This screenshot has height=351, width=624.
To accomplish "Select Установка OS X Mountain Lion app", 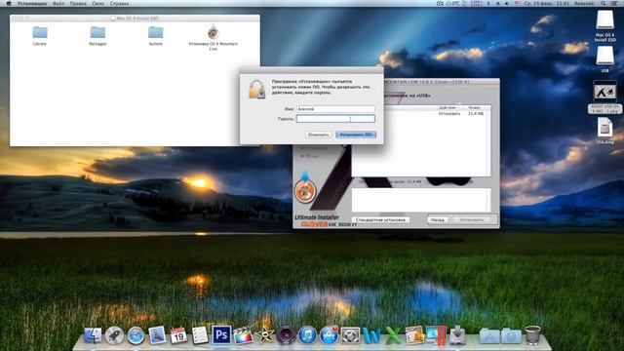I will click(214, 37).
